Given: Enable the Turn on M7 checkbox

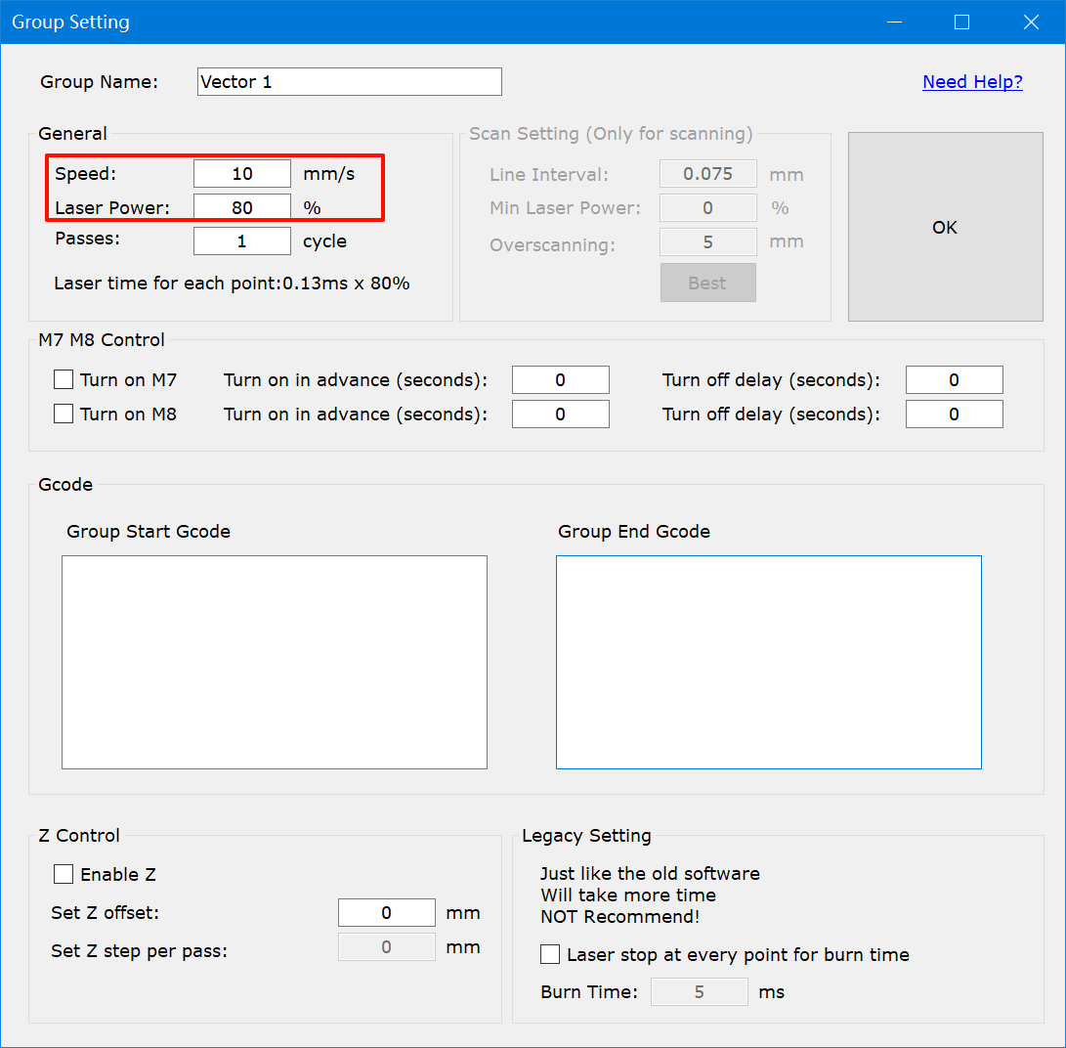Looking at the screenshot, I should point(64,379).
